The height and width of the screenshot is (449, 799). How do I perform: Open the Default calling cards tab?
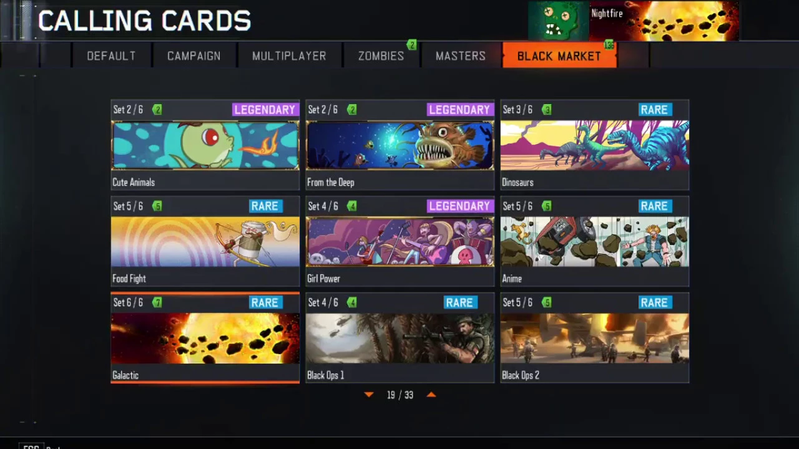click(111, 56)
